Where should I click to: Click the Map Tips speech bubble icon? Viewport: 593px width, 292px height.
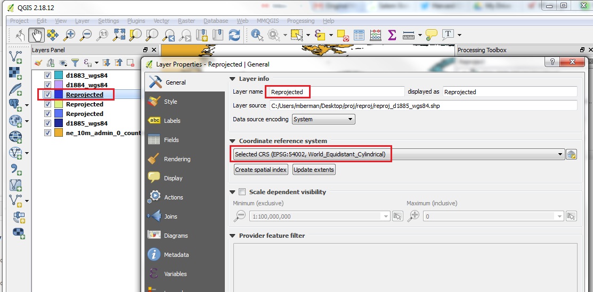[431, 35]
